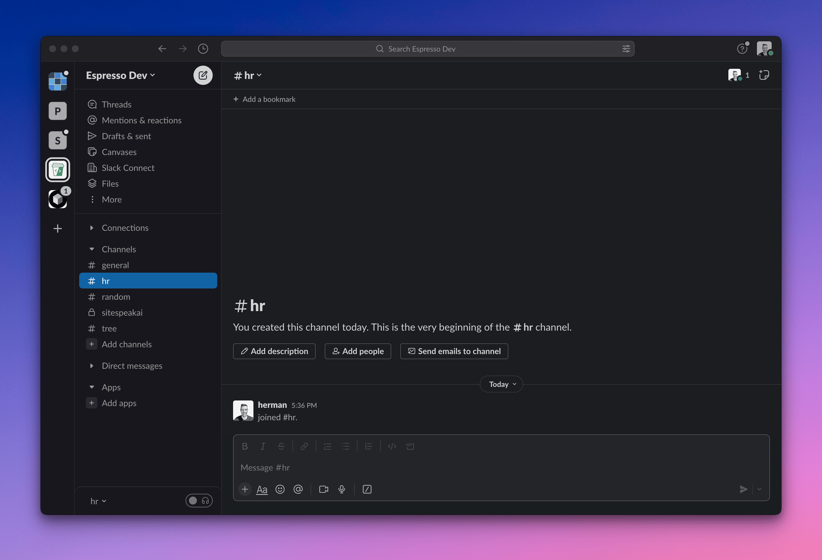Click the Add people button

click(x=358, y=351)
